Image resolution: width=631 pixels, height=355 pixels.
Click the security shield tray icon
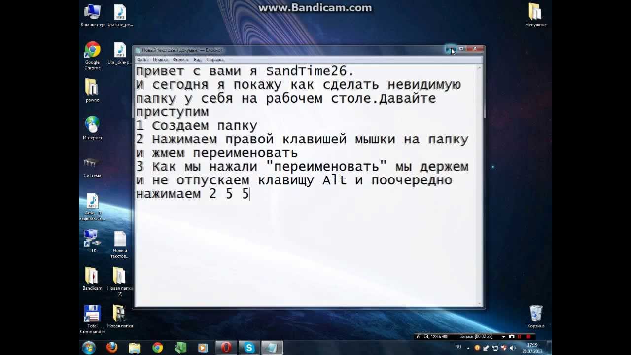click(504, 348)
